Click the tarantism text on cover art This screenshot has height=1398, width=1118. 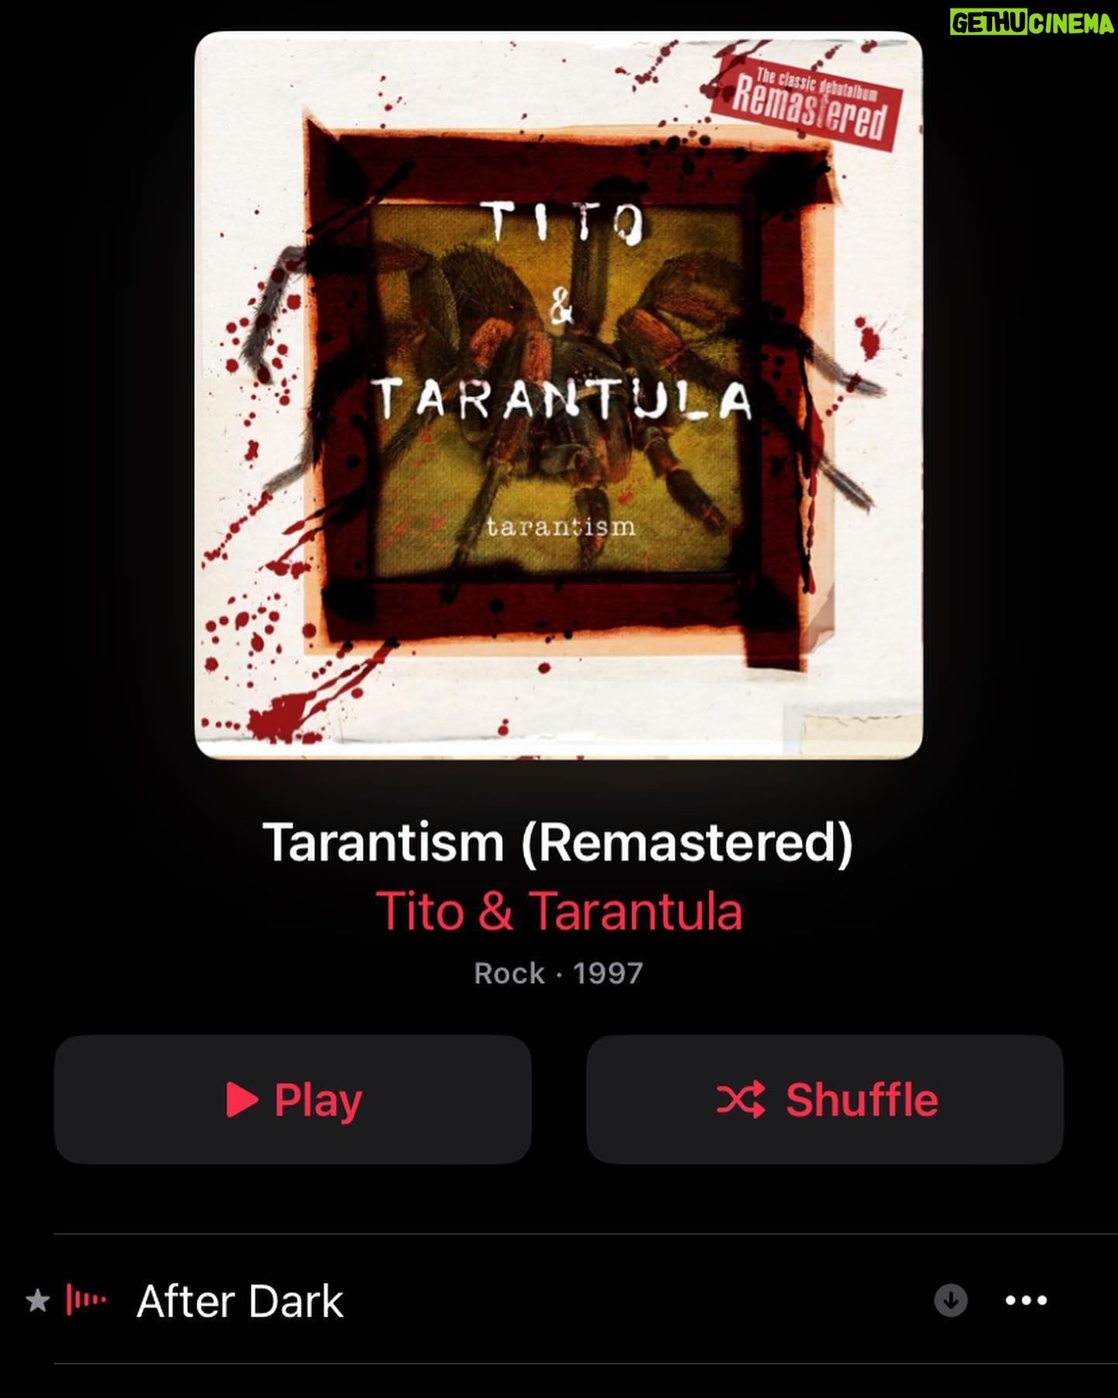point(561,527)
